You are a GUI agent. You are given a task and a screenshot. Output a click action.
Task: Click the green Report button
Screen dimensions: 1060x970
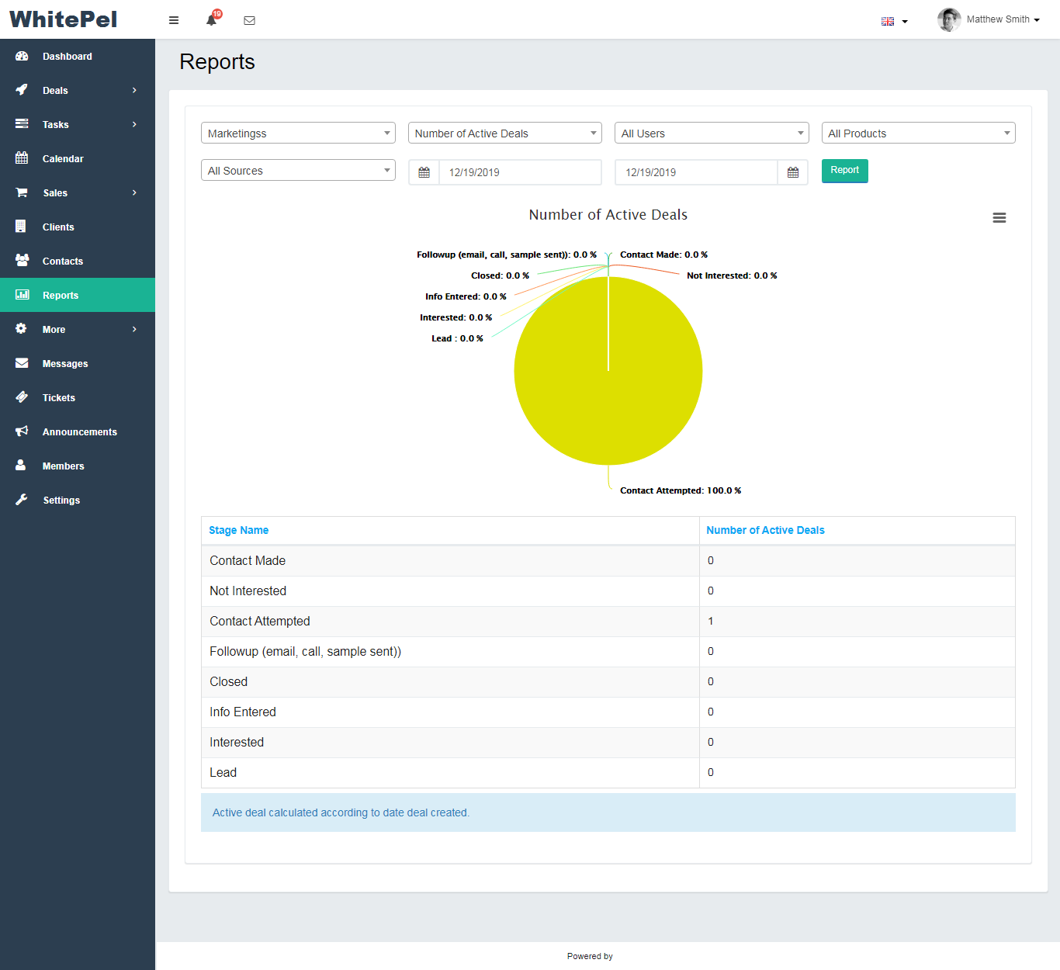(x=844, y=171)
